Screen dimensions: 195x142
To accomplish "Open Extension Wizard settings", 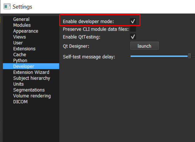I will [31, 72].
